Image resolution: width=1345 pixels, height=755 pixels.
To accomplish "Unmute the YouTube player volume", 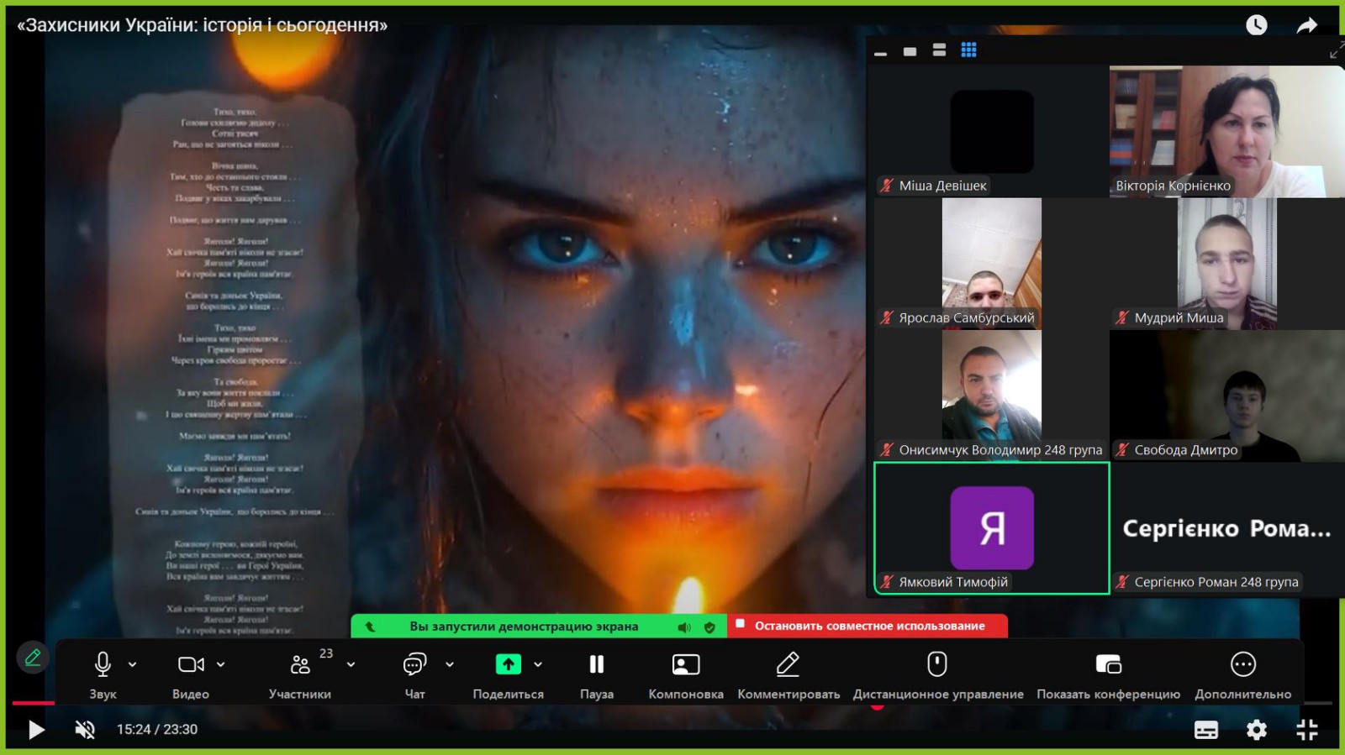I will (x=85, y=729).
